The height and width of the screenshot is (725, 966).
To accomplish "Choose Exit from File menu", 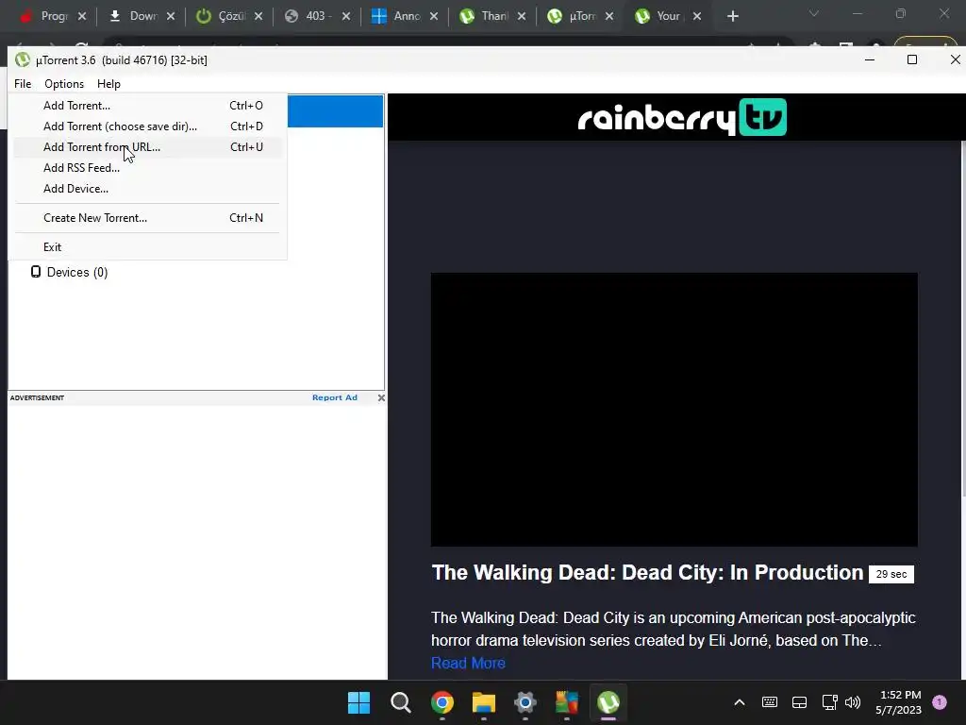I will coord(148,247).
